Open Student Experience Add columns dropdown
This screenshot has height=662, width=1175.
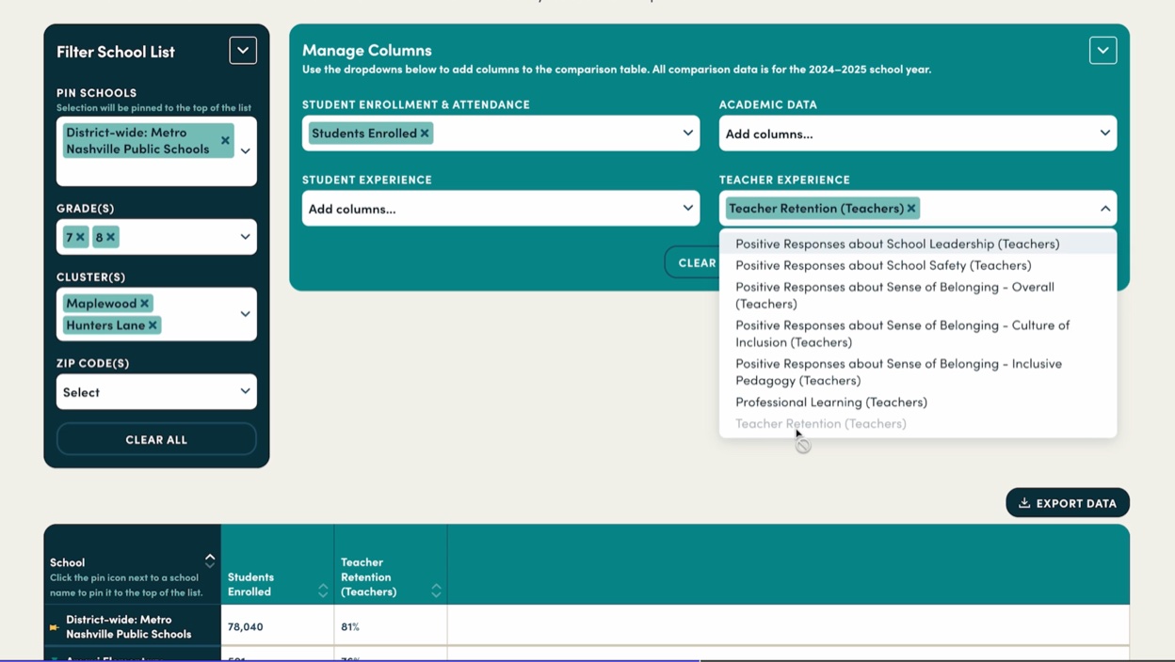click(501, 209)
